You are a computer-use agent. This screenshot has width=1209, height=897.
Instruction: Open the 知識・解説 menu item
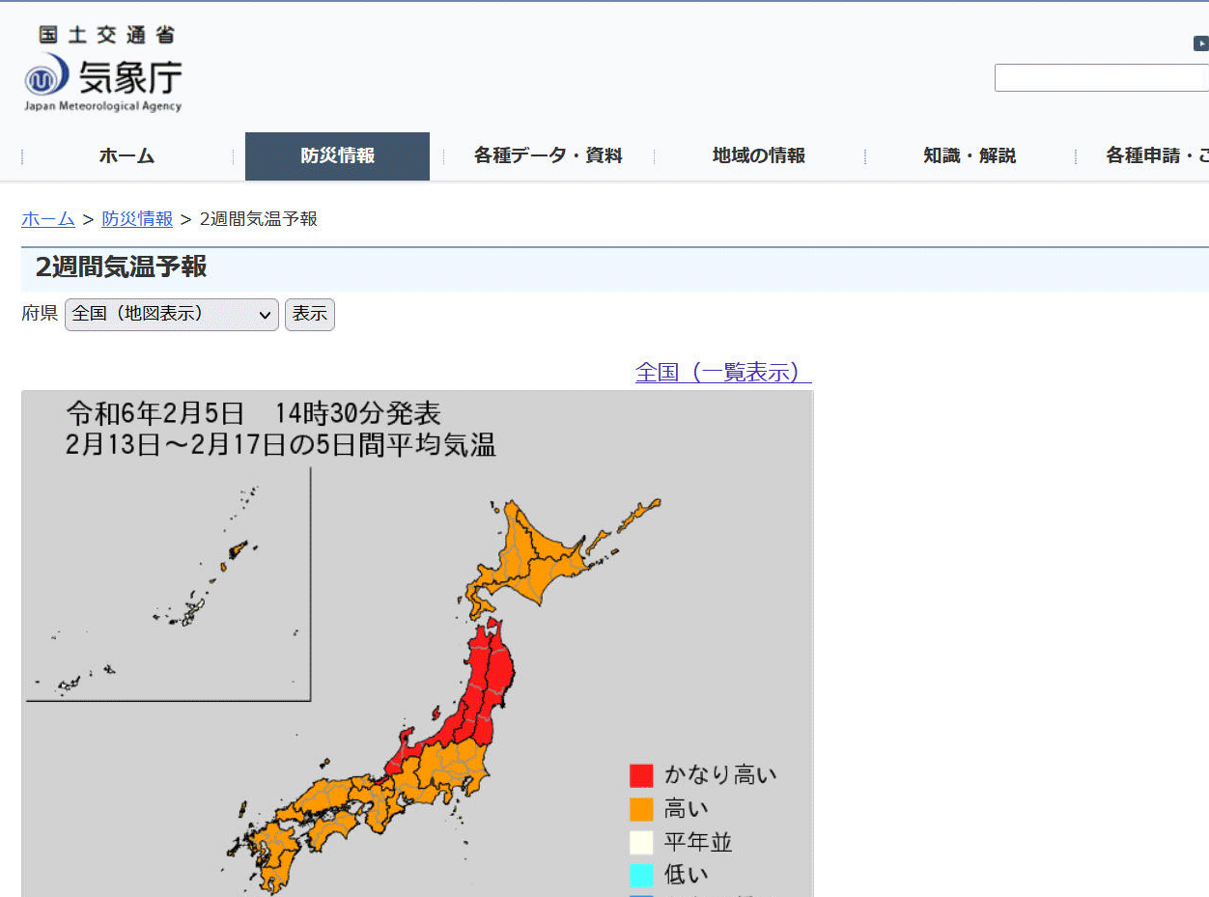pyautogui.click(x=969, y=155)
